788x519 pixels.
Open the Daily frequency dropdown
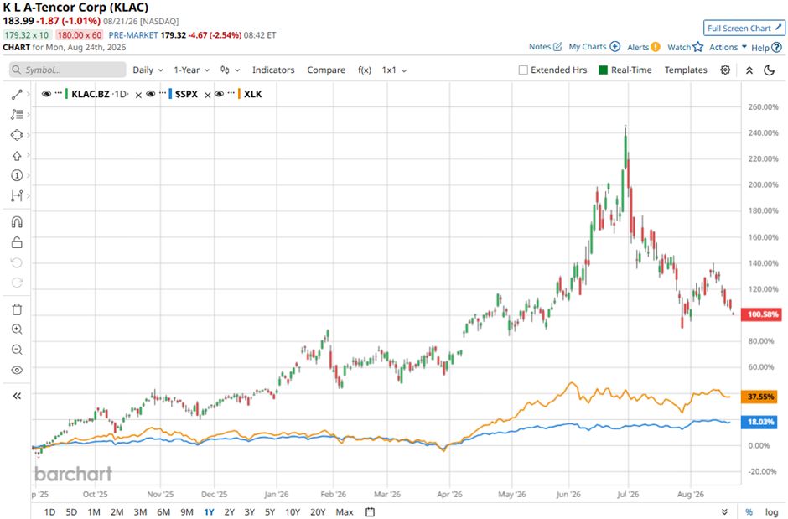click(148, 70)
